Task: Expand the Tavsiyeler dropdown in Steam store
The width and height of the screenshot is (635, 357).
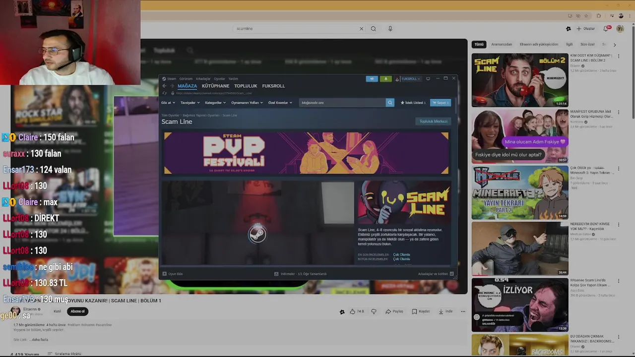Action: point(190,103)
